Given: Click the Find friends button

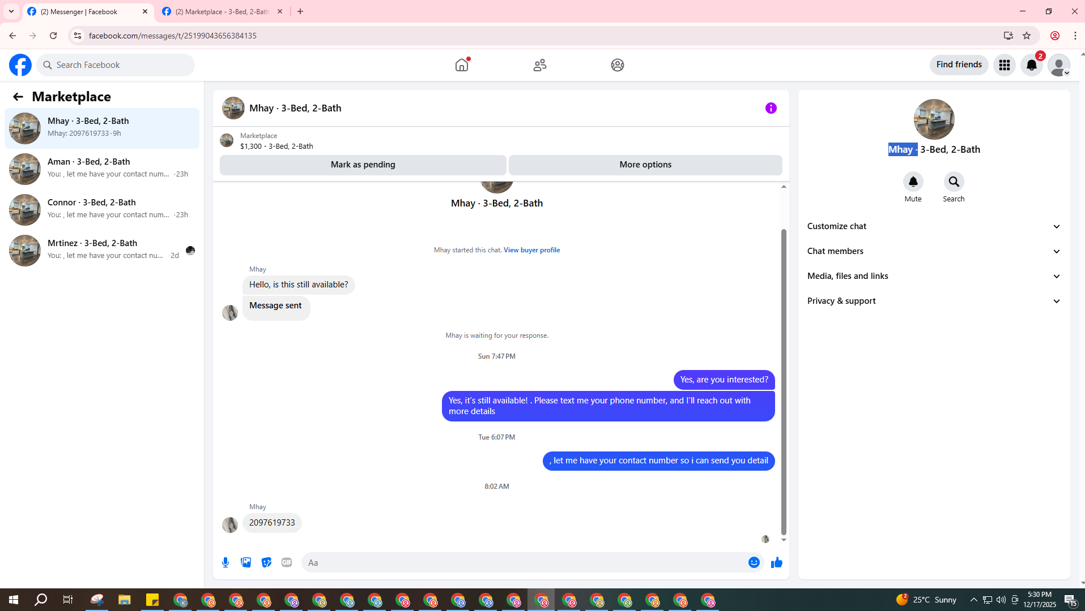Looking at the screenshot, I should tap(959, 64).
